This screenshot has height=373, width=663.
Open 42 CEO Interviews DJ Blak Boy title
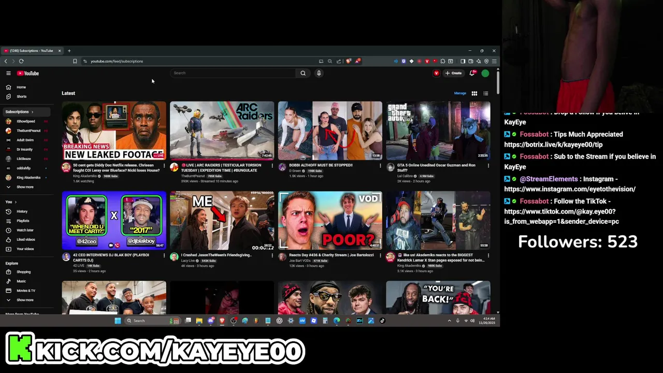(111, 257)
